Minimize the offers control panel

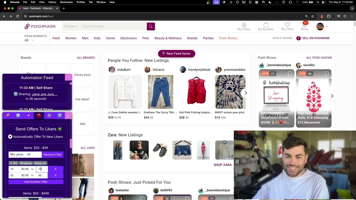[x=68, y=116]
